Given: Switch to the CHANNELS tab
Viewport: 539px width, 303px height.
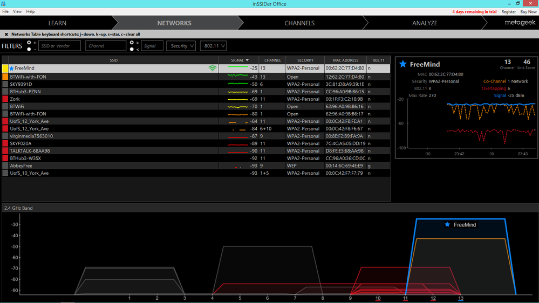Looking at the screenshot, I should 299,23.
